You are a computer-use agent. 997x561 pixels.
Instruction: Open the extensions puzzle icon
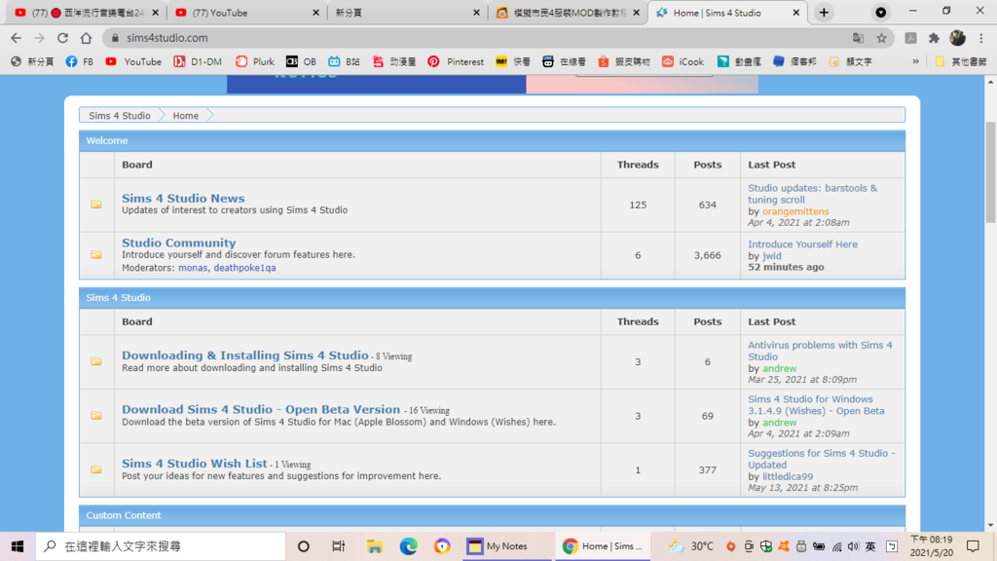click(934, 38)
